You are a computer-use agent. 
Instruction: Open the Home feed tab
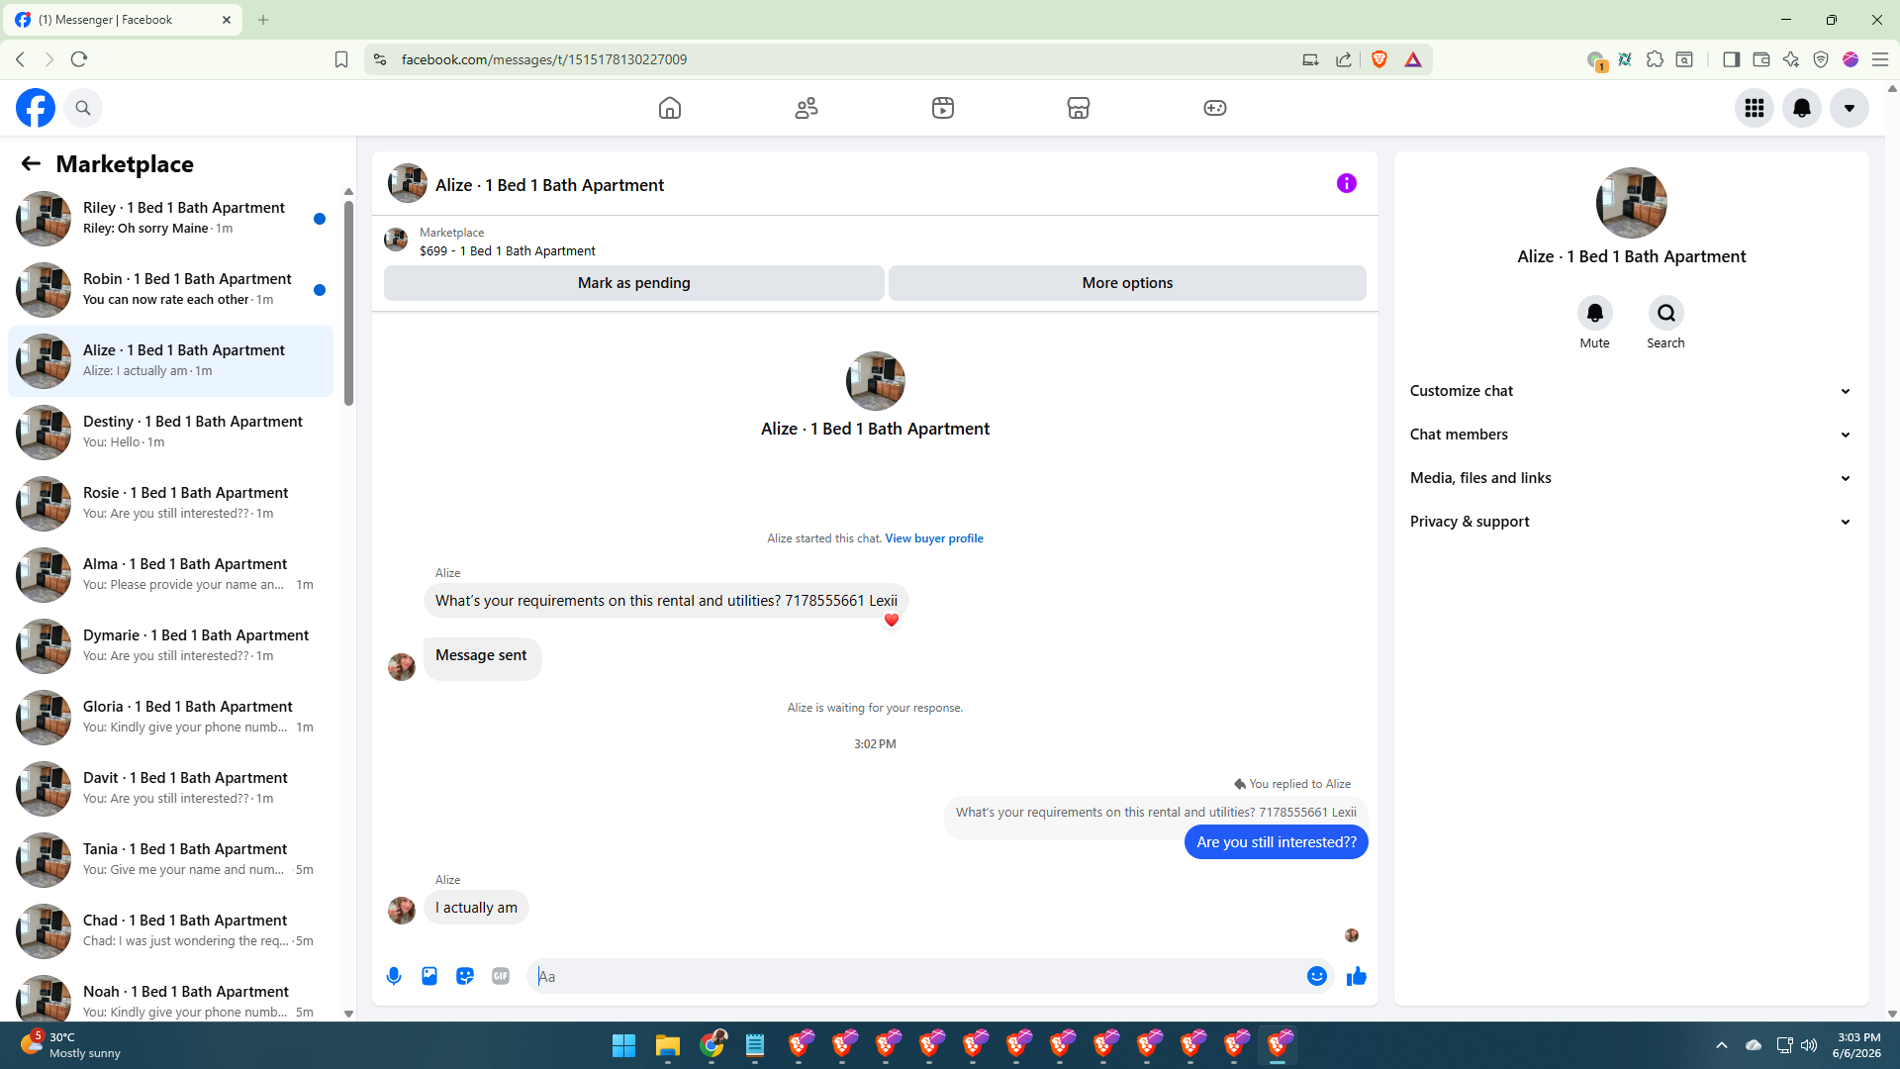[x=670, y=108]
